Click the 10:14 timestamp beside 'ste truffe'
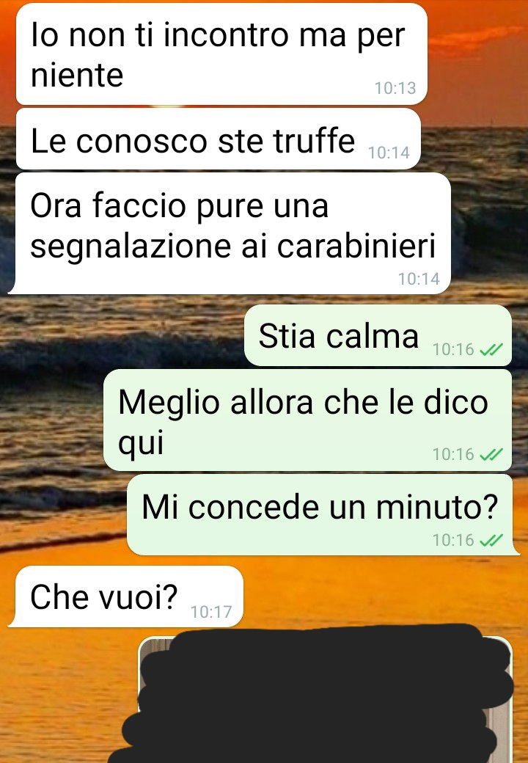Screen dimensions: 528x763 pyautogui.click(x=389, y=153)
